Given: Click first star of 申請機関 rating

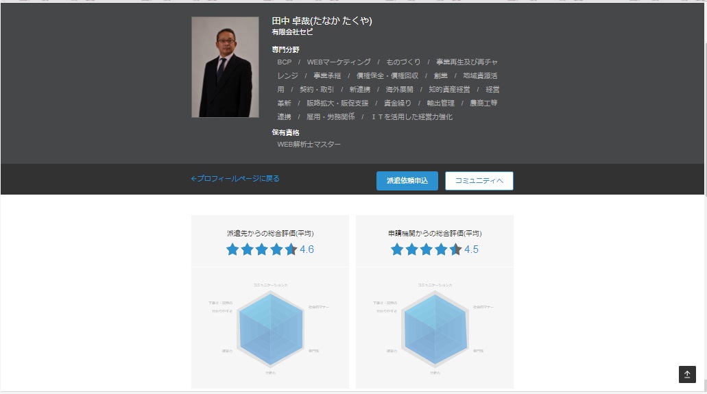Looking at the screenshot, I should tap(397, 249).
